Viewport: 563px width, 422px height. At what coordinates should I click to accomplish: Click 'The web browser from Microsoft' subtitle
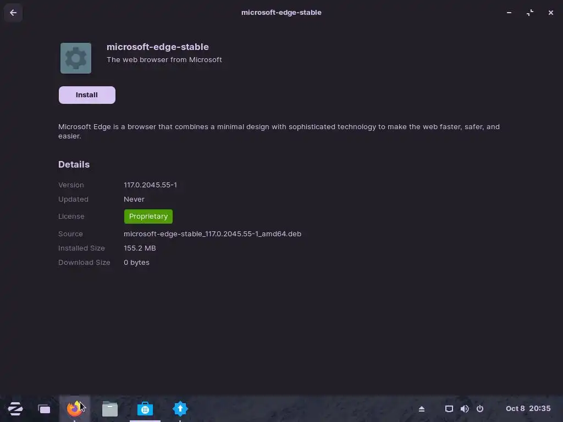(164, 59)
